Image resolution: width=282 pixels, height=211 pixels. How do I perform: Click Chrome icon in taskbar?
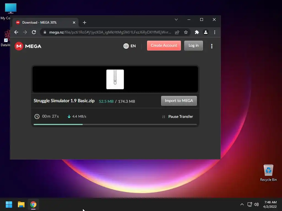(33, 204)
